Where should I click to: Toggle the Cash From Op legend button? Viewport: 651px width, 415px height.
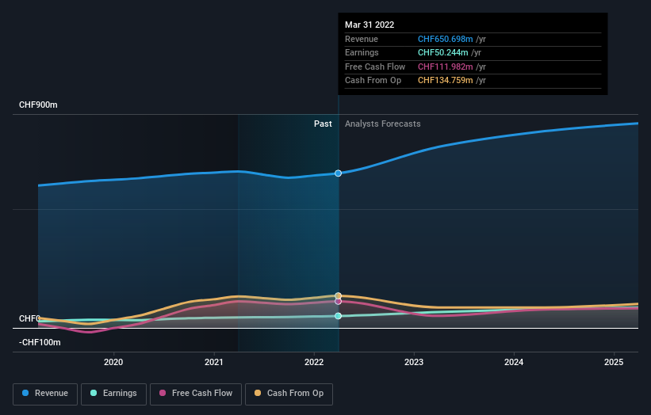pos(289,394)
